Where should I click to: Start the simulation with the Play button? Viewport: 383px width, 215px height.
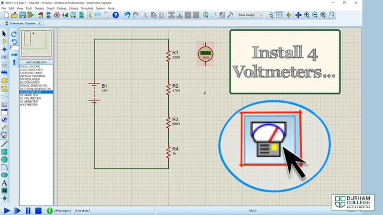7,211
